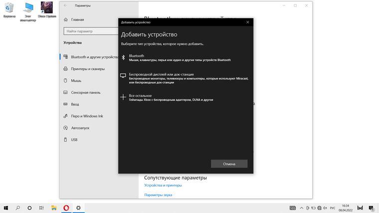Image resolution: width=379 pixels, height=213 pixels.
Task: Click the touch keyboard tray icon
Action: point(292,208)
